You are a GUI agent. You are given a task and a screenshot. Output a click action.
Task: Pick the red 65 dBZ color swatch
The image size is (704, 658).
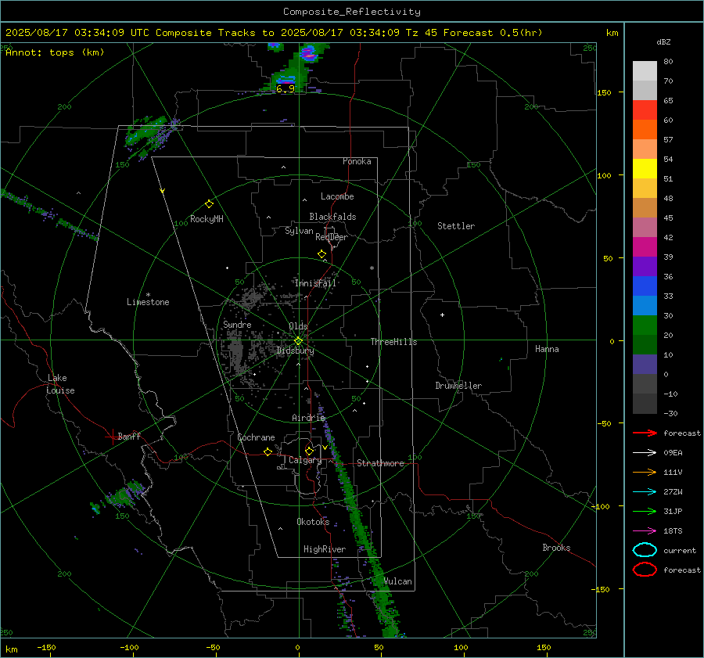645,110
